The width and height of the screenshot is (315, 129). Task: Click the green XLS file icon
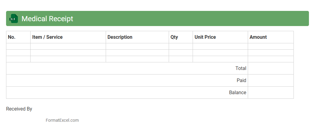coord(14,18)
